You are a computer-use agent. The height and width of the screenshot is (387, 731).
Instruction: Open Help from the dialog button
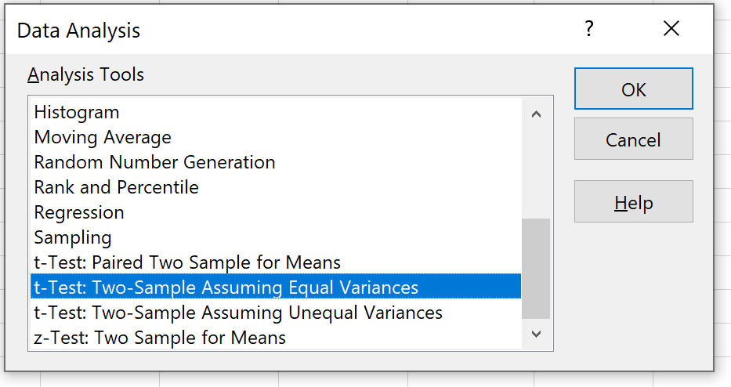pos(633,203)
